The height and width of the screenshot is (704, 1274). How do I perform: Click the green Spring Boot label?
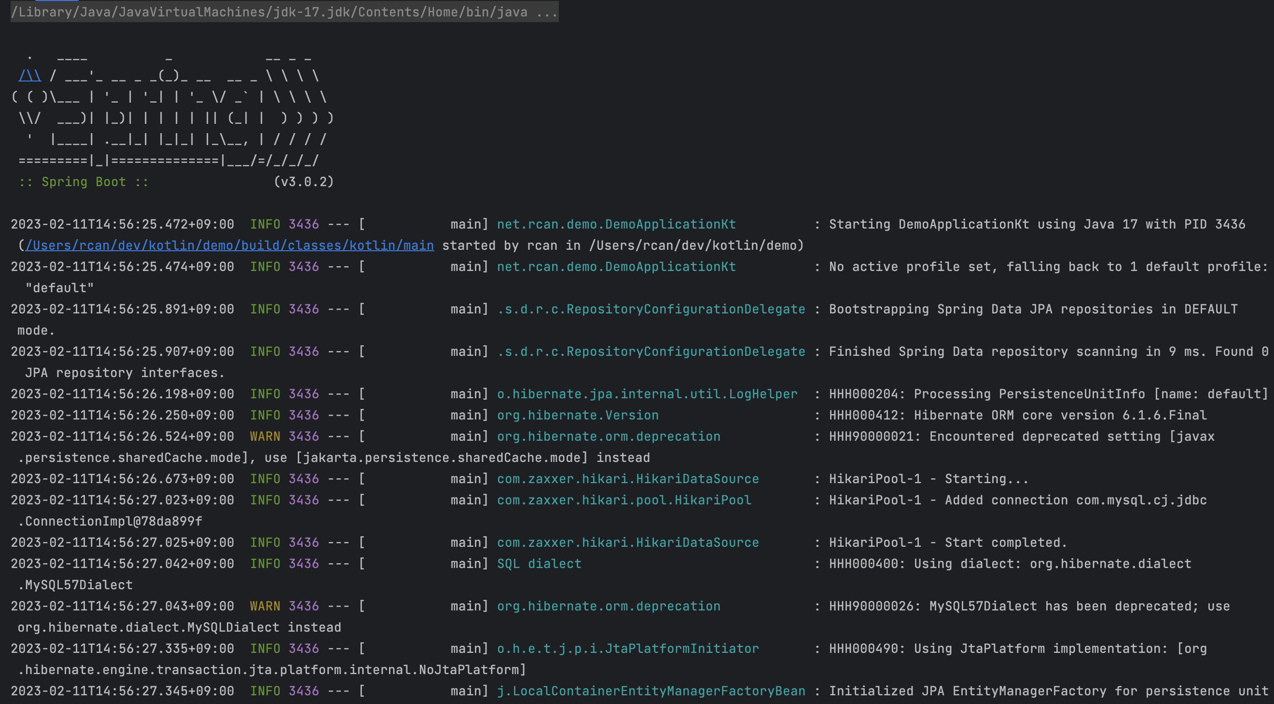coord(83,182)
